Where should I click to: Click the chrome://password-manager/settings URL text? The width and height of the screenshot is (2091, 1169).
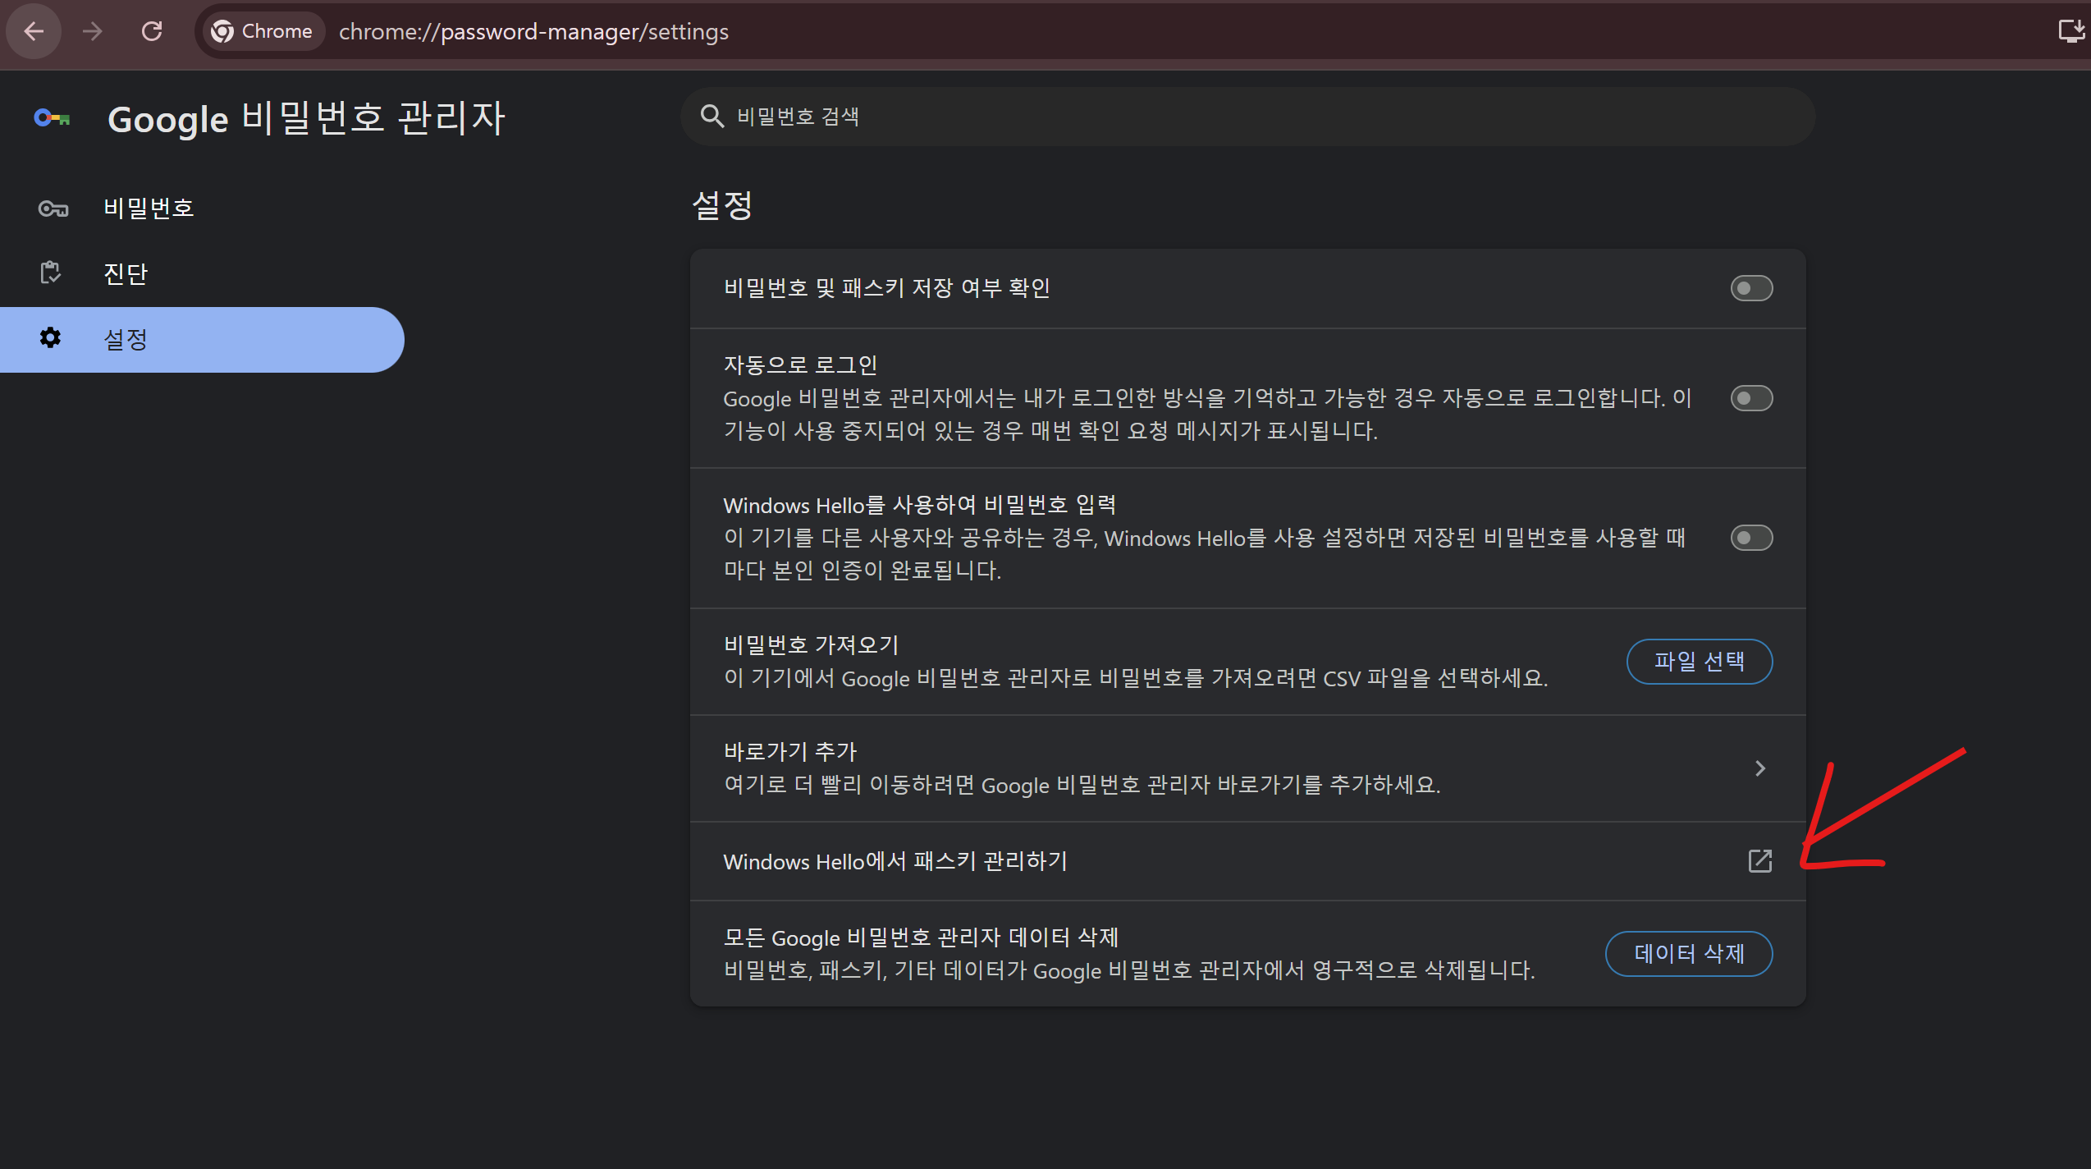[533, 31]
